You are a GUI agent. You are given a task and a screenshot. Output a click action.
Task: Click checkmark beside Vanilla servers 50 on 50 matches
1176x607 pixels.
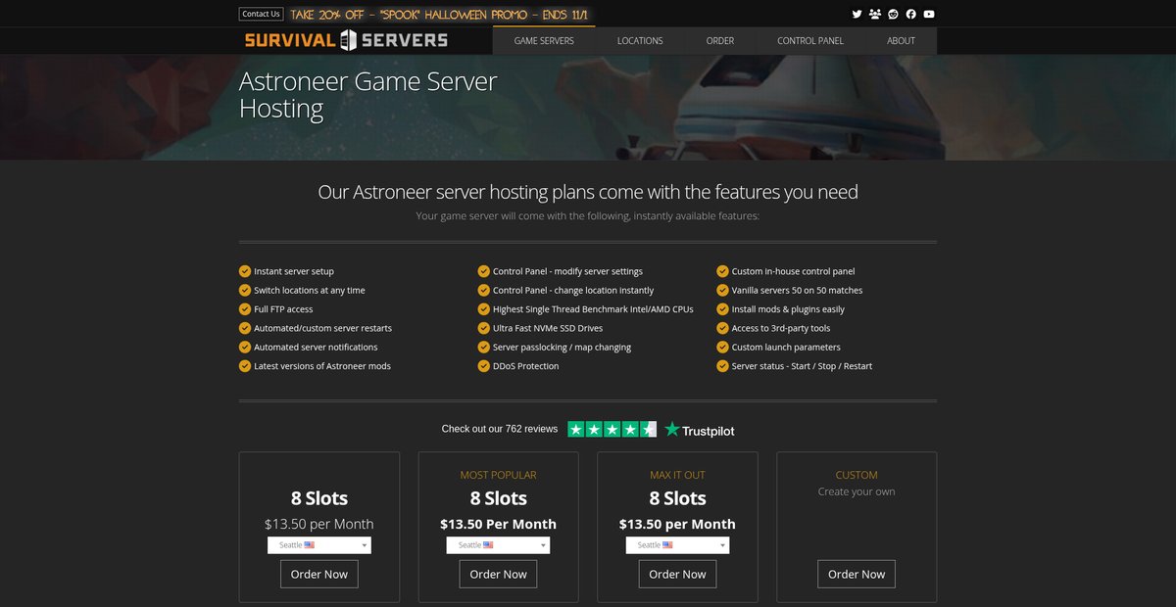pyautogui.click(x=723, y=290)
